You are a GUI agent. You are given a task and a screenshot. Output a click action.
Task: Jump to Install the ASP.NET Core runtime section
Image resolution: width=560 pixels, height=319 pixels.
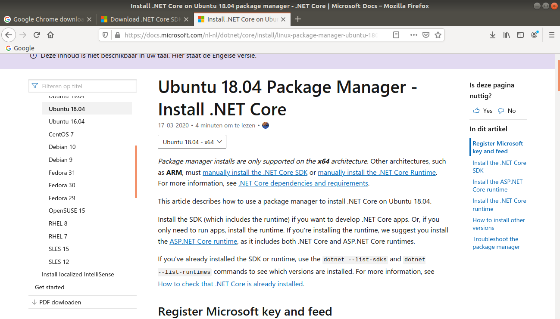497,186
